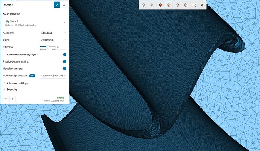Open the gray cube render mode icon
Image resolution: width=260 pixels, height=151 pixels.
point(152,5)
